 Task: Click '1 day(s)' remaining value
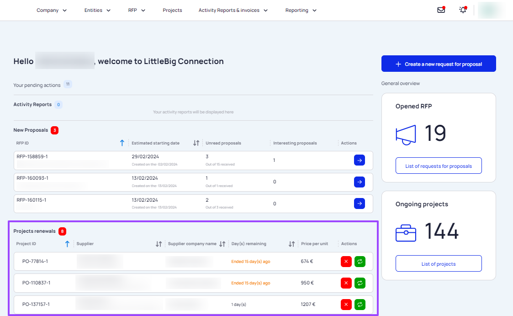click(239, 305)
